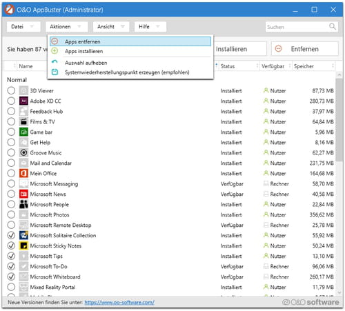
Task: Collapse the Aktionen dropdown menu
Action: (x=67, y=27)
